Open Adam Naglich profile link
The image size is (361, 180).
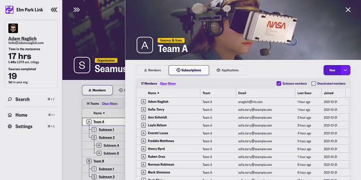click(x=22, y=39)
